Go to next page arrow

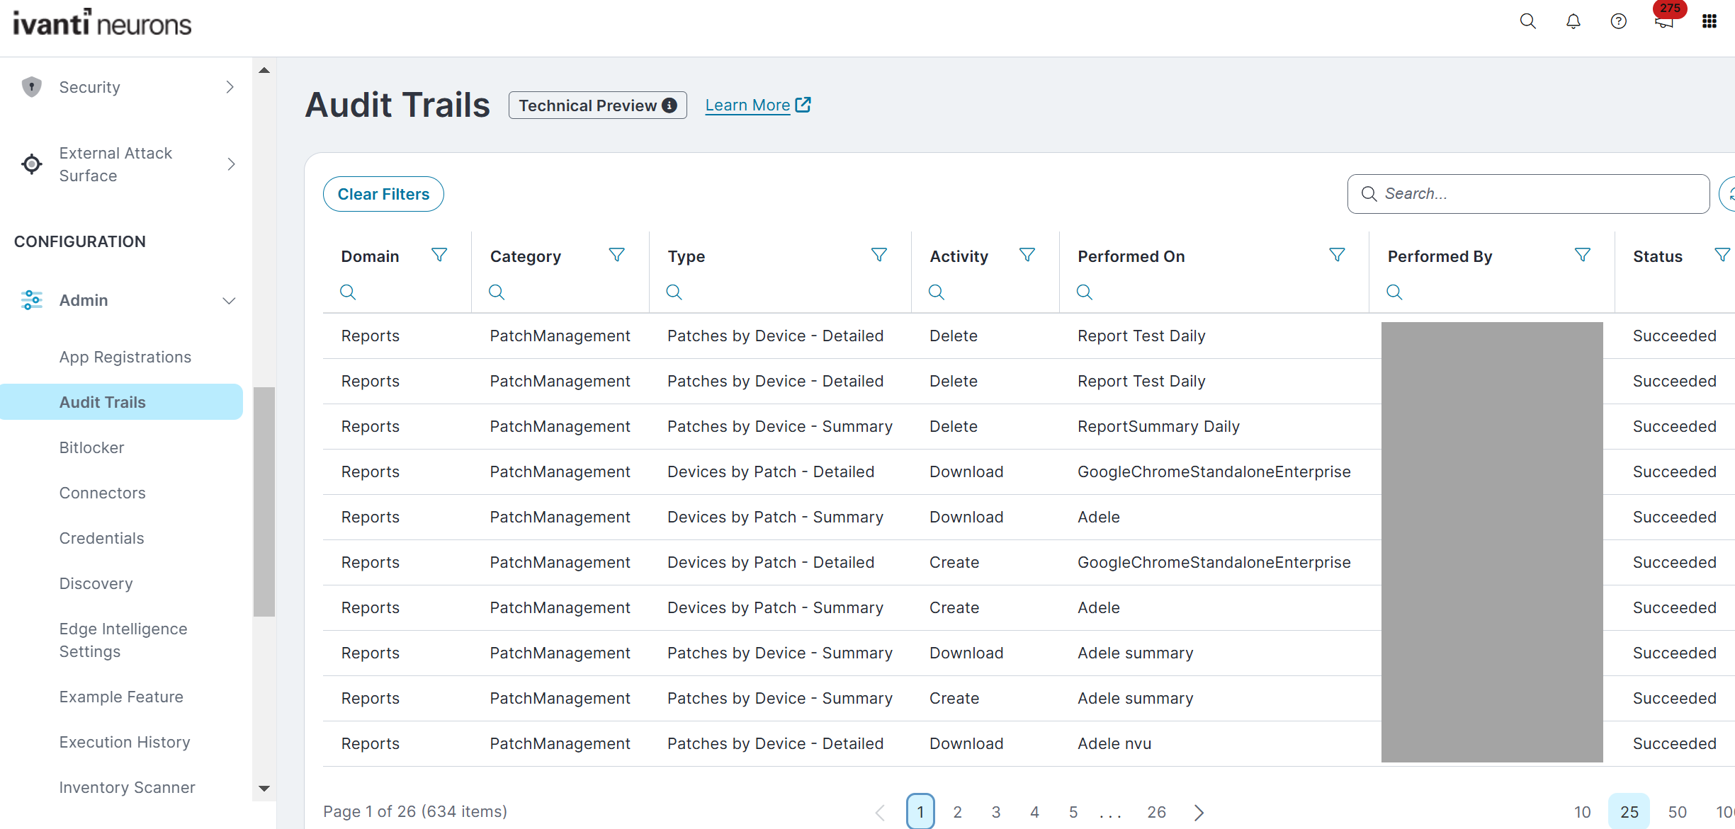[x=1199, y=812]
